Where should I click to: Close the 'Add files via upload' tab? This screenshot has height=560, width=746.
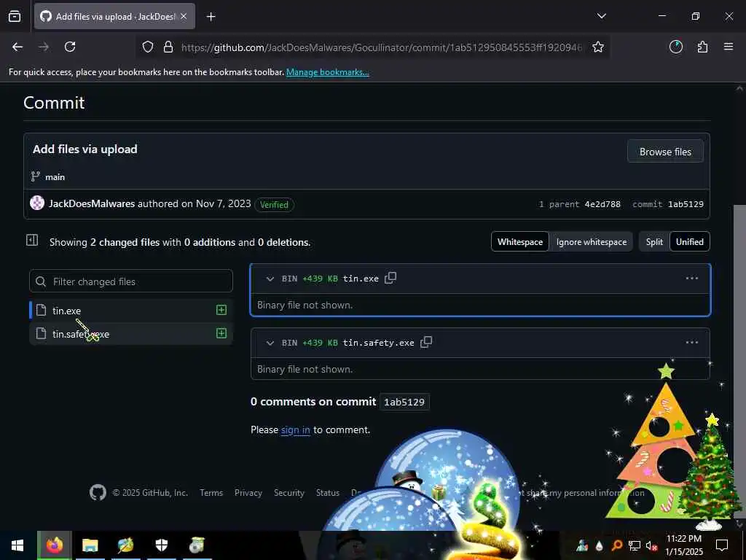184,16
